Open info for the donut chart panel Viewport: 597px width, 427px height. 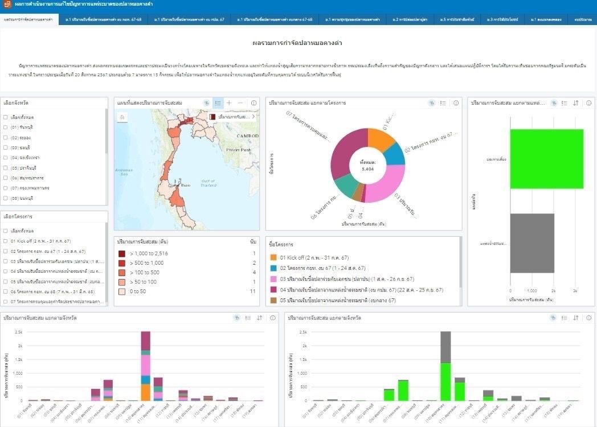tap(456, 103)
